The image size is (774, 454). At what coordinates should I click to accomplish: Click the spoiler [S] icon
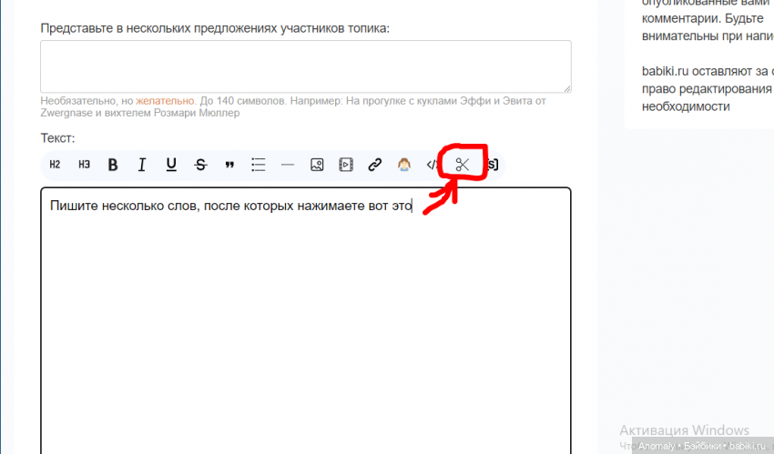point(492,165)
